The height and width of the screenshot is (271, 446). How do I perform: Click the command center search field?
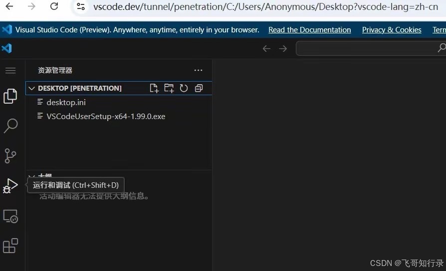(x=371, y=48)
